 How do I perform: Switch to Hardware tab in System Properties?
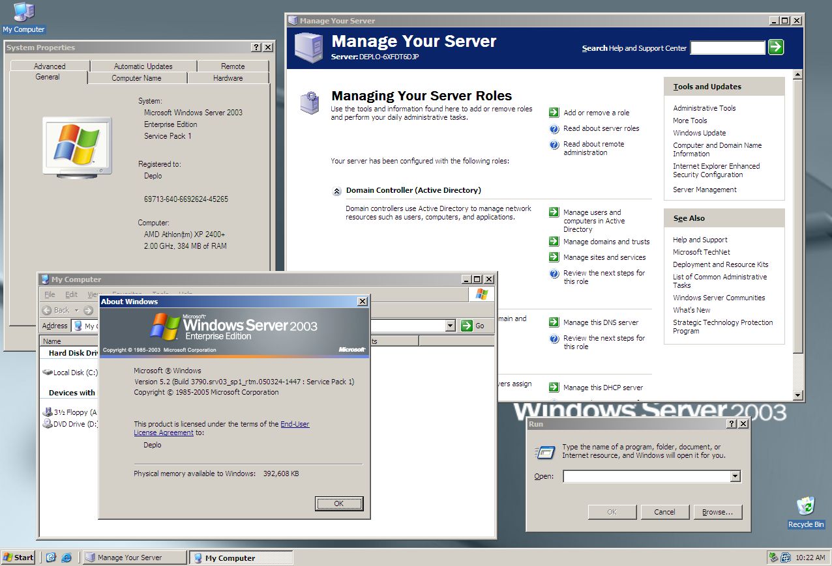(x=228, y=78)
